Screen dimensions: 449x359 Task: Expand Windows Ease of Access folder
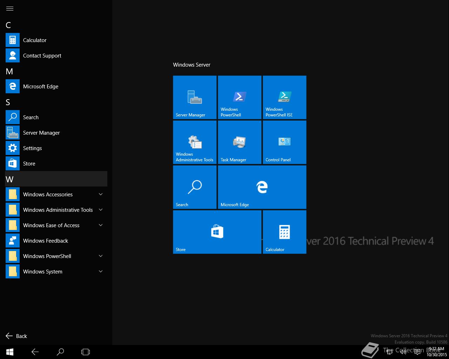pyautogui.click(x=56, y=225)
